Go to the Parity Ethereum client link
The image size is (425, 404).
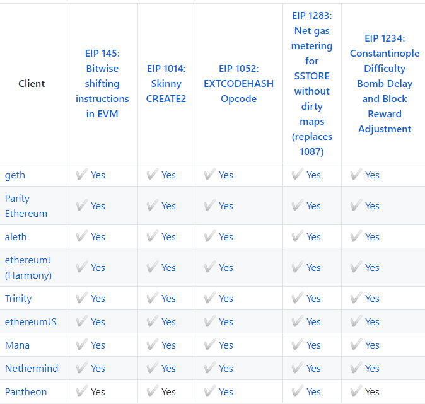coord(26,205)
